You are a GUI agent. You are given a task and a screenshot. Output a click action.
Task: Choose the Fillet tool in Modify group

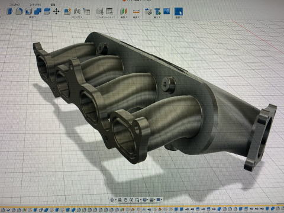(19, 11)
